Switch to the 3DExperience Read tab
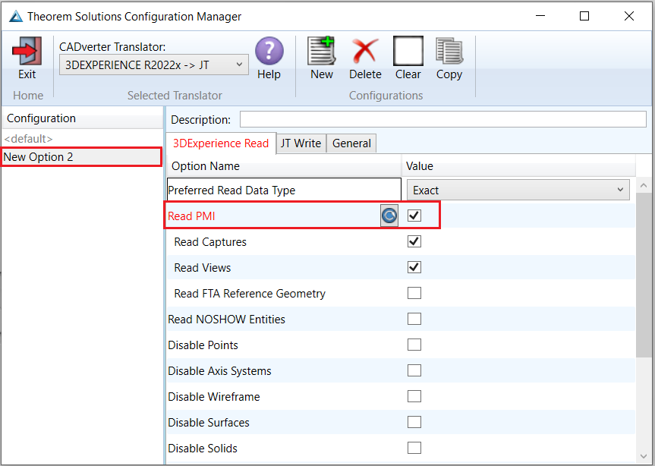 (x=221, y=143)
